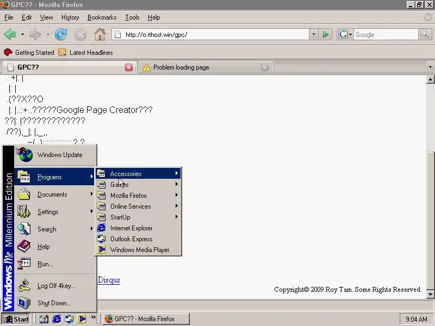
Task: Click GPC?? Firefox taskbar button
Action: coord(146,319)
